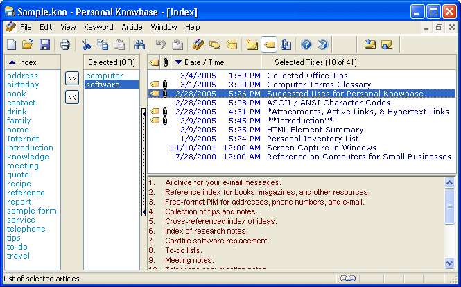Click paperclip on **Introduction** row
The image size is (461, 287).
165,121
